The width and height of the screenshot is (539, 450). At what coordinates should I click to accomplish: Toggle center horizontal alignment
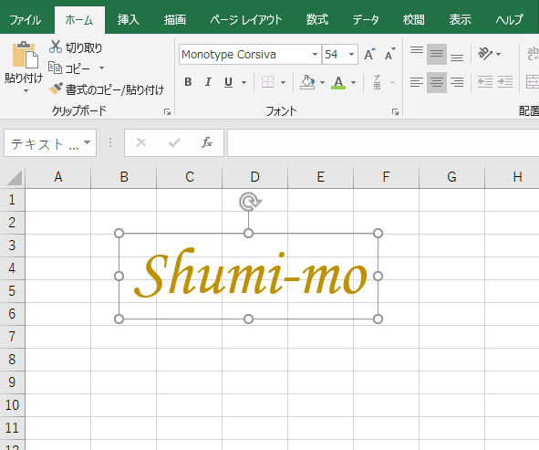pos(437,82)
